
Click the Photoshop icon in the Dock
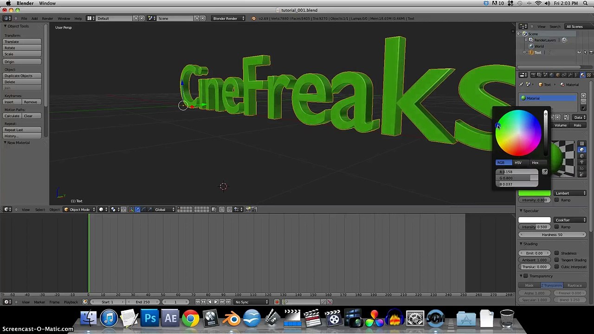click(150, 319)
